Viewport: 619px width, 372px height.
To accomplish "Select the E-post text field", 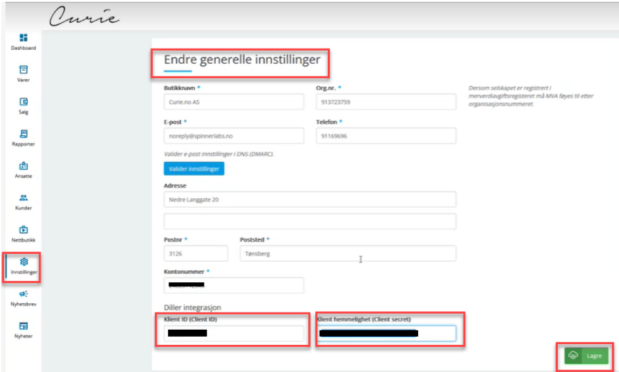I will point(234,136).
